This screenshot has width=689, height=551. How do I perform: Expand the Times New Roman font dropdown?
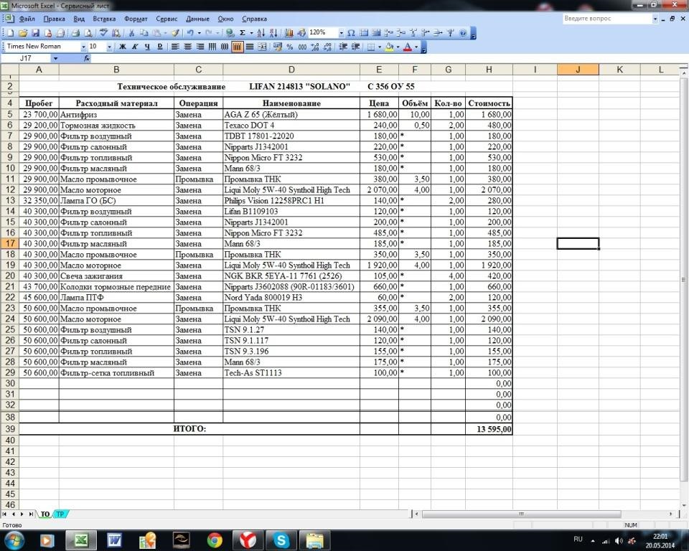(x=83, y=47)
